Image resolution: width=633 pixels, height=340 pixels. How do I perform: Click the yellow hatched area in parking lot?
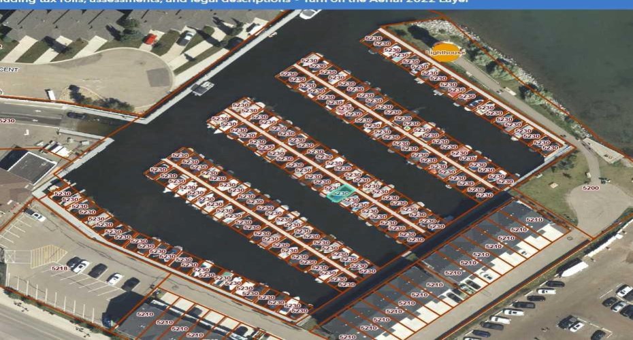[x=48, y=256]
